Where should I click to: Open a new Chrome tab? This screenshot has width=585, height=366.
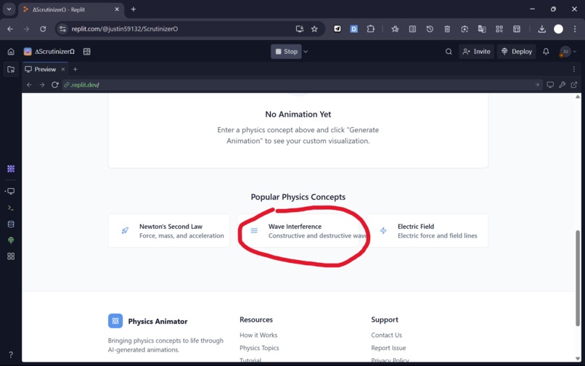[134, 9]
